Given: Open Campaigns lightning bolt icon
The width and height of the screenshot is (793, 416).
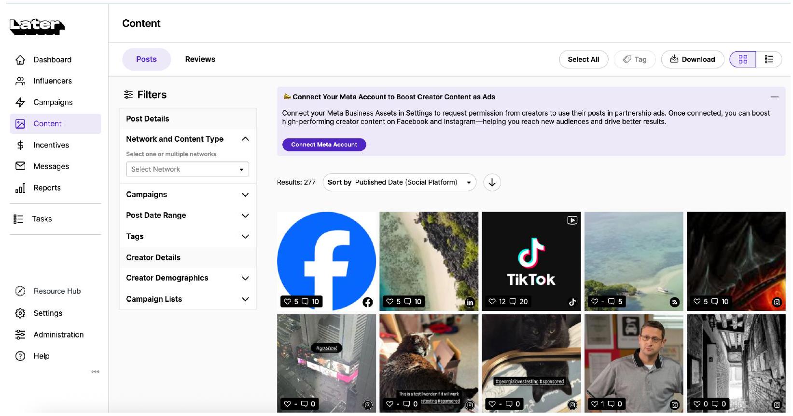Looking at the screenshot, I should coord(20,102).
